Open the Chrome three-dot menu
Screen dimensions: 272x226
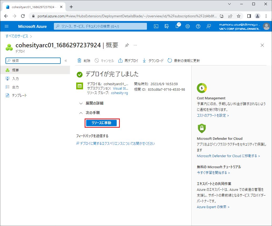pos(266,16)
